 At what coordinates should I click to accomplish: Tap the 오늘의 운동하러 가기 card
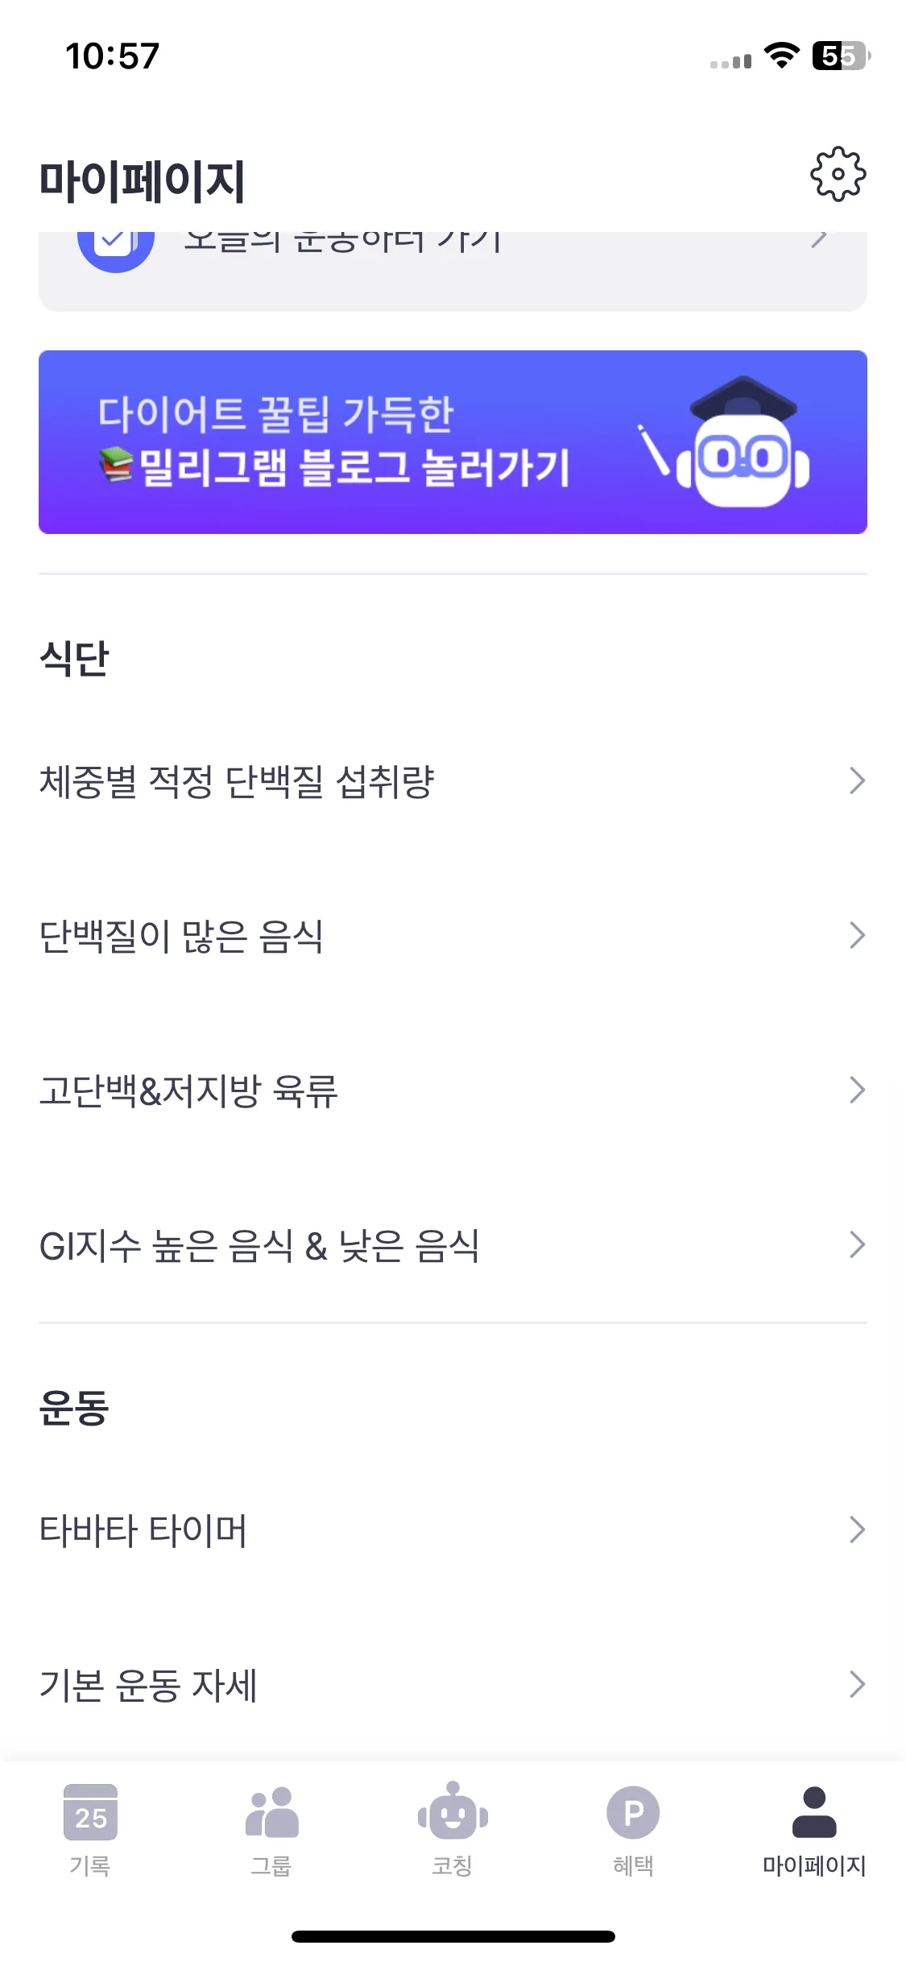(453, 271)
